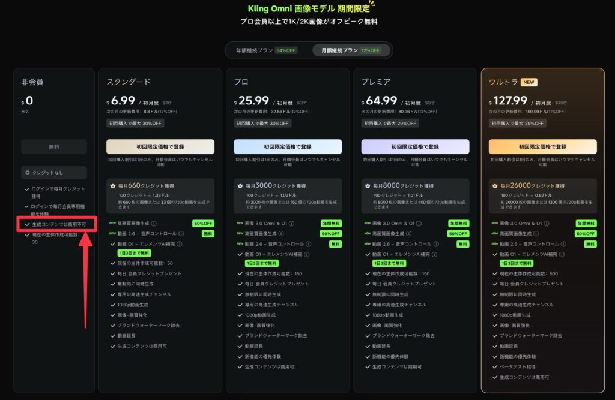
Task: Register for Standard plan with 初回限定価格で登録
Action: click(160, 147)
